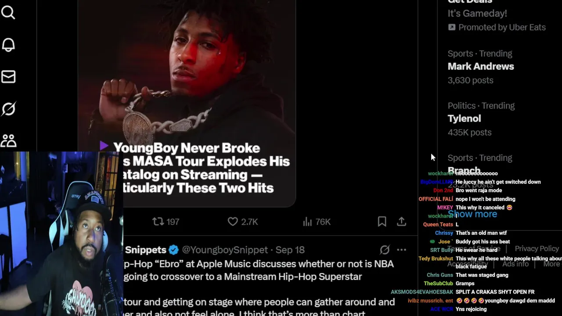The width and height of the screenshot is (562, 316).
Task: Open the Promoted by Uber Eats ad
Action: click(497, 27)
